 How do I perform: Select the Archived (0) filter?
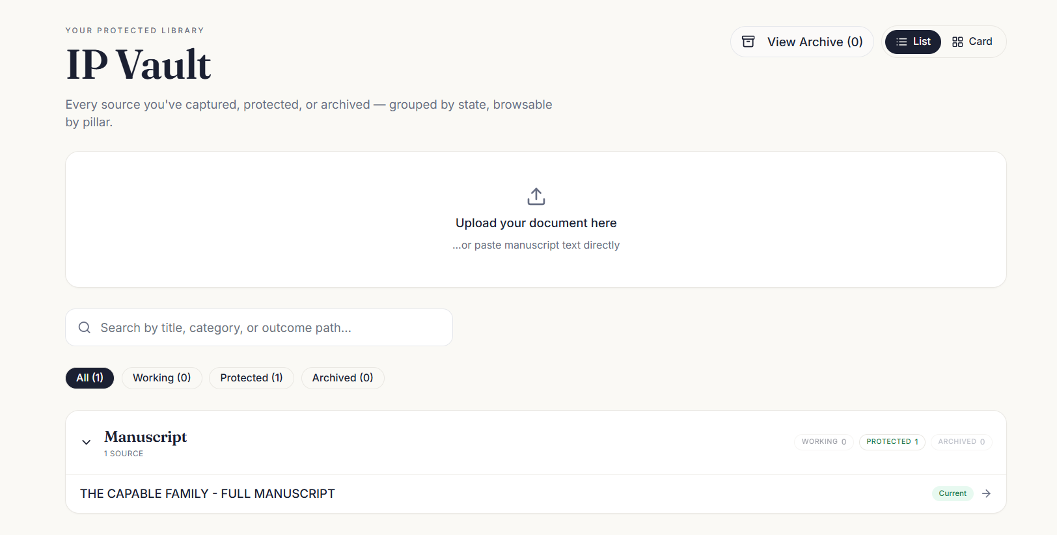tap(343, 378)
